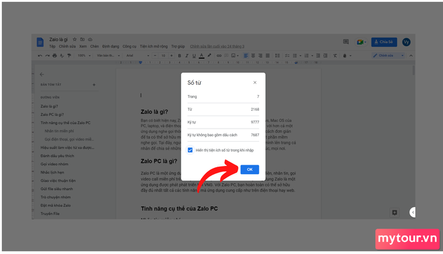Show the side panel arrow at right edge
The width and height of the screenshot is (443, 254).
[x=413, y=212]
